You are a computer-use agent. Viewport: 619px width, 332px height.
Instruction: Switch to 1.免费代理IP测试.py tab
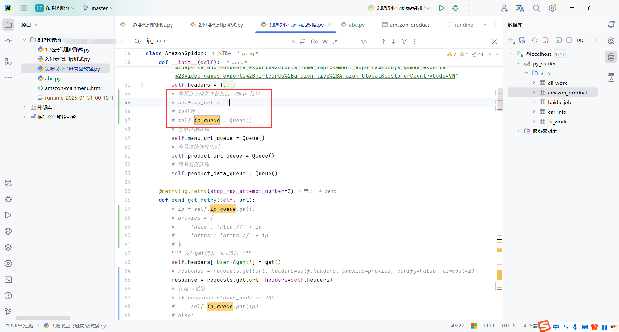[x=146, y=25]
